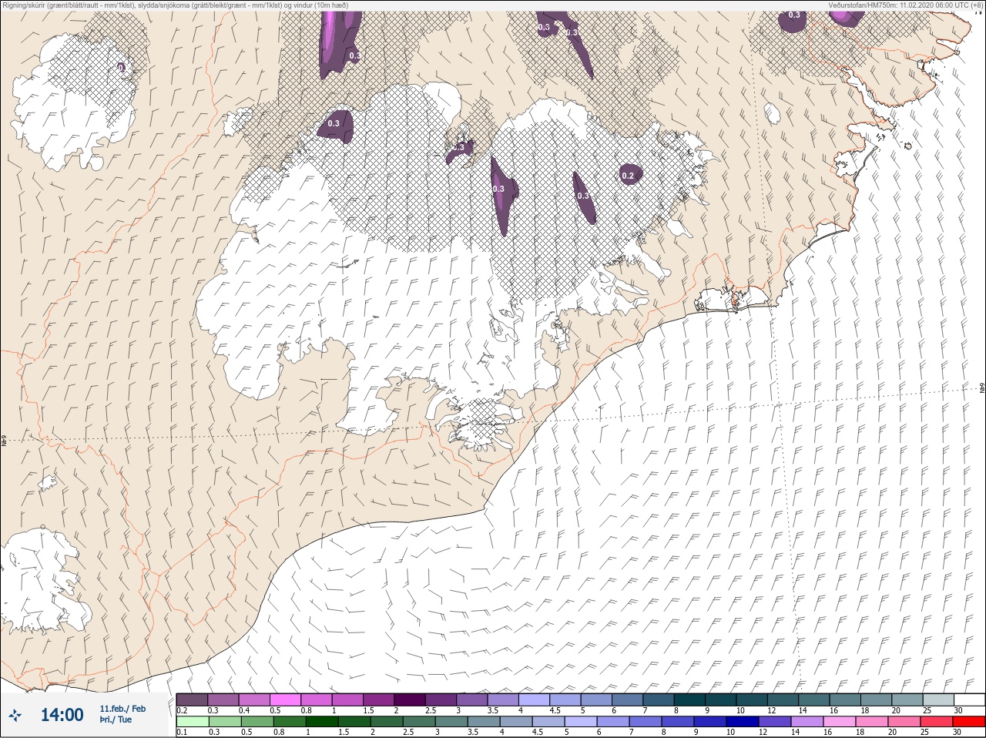Select upper legend swatch for 30 (white)
The width and height of the screenshot is (986, 738).
coord(970,699)
